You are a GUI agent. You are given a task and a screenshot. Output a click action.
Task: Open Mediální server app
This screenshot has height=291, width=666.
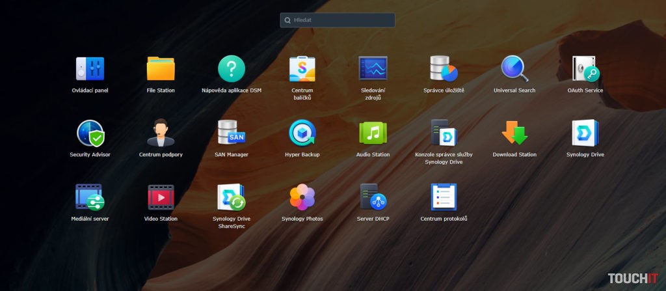(90, 197)
